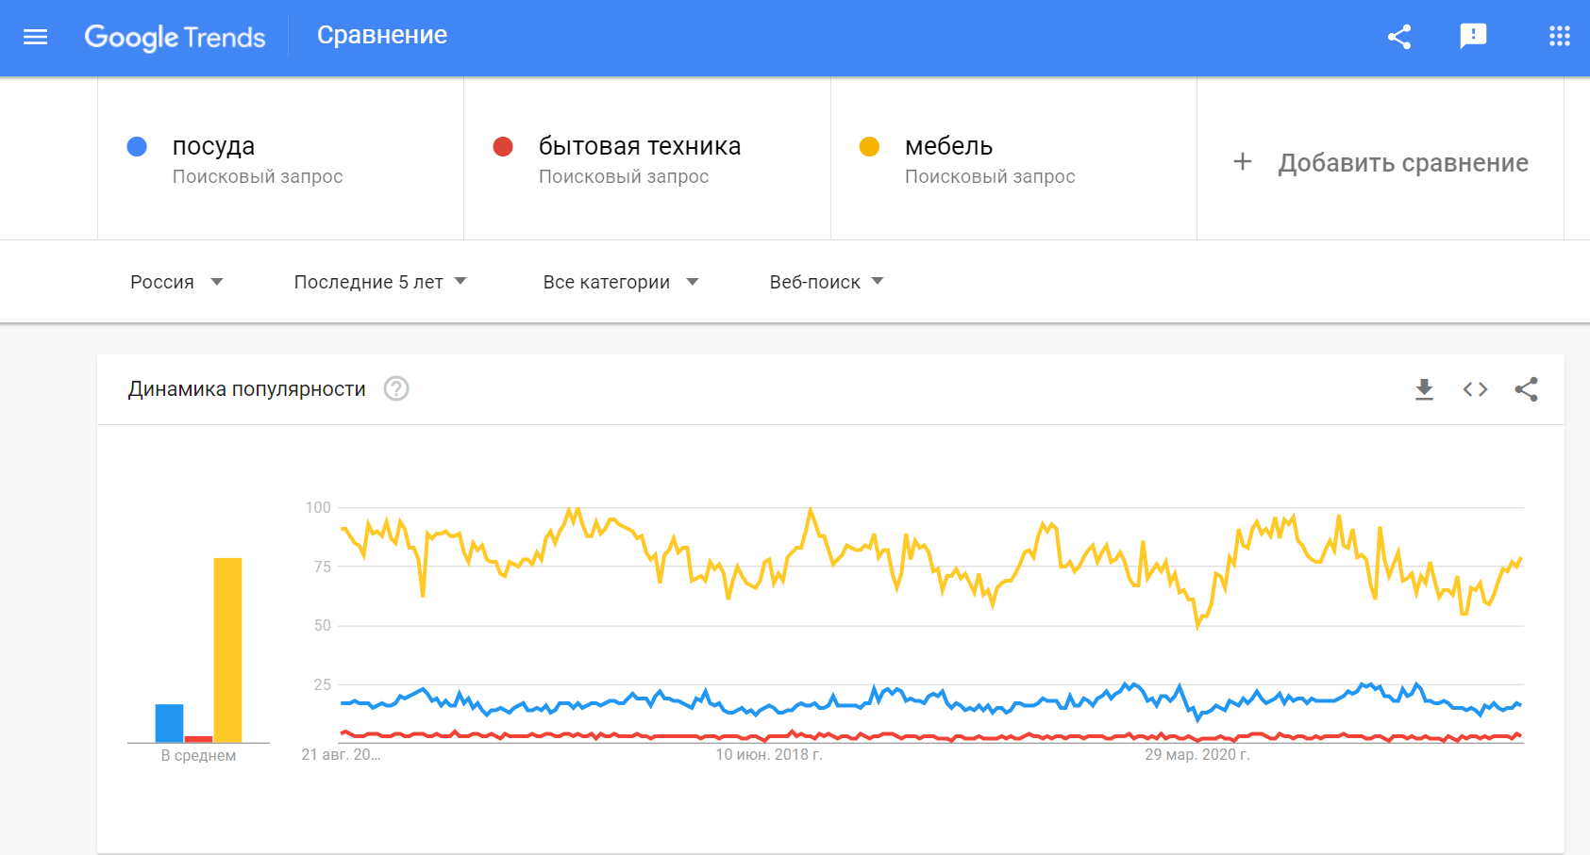The height and width of the screenshot is (855, 1590).
Task: Click the blue посуда color dot
Action: coord(137,146)
